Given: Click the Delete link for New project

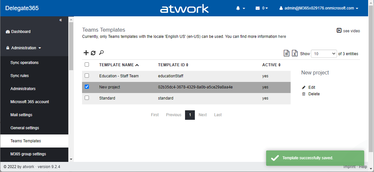Looking at the screenshot, I should pos(314,94).
